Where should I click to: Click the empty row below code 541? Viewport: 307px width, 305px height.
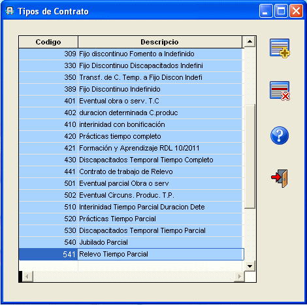pos(131,266)
